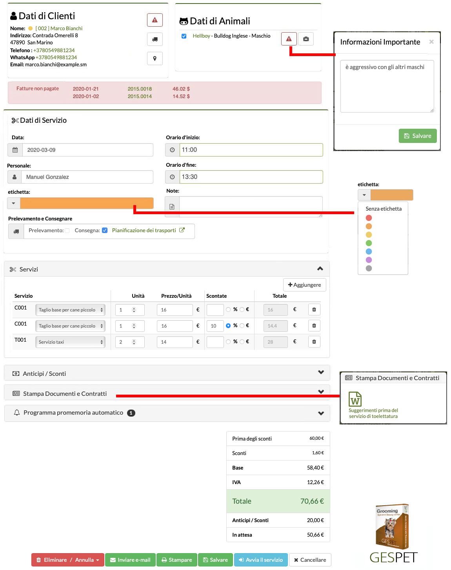Click the client map location pin icon
Viewport: 451px width, 570px height.
(155, 58)
